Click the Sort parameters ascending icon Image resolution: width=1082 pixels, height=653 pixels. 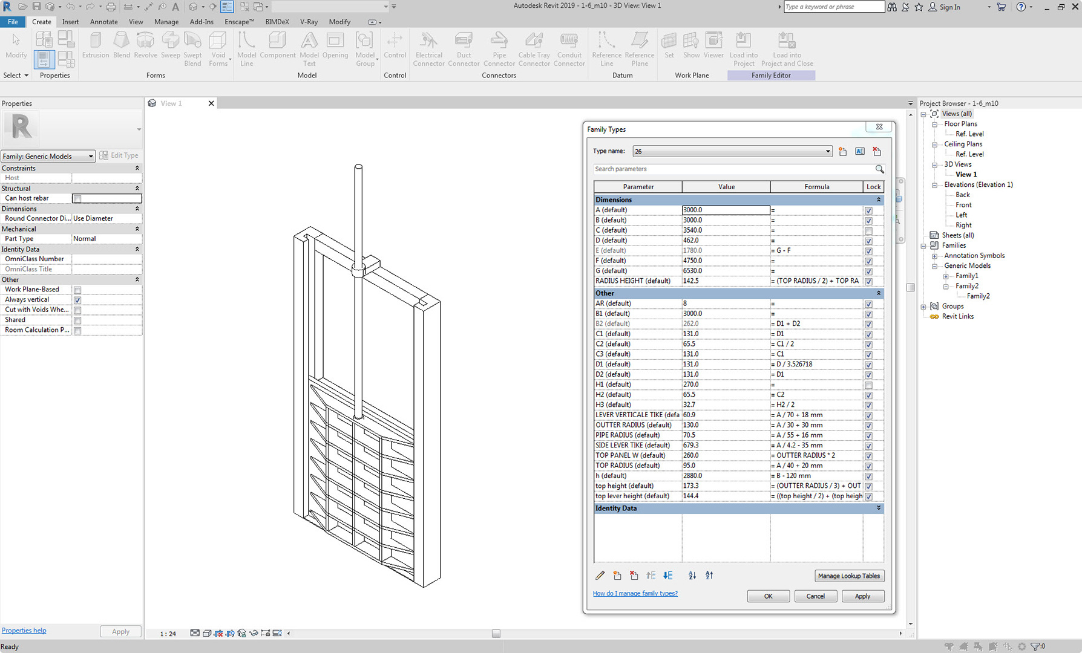click(692, 576)
